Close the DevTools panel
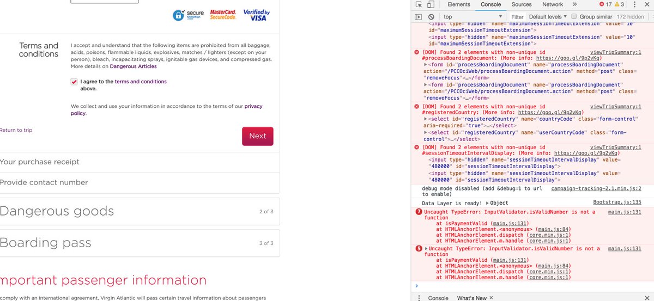 [647, 5]
